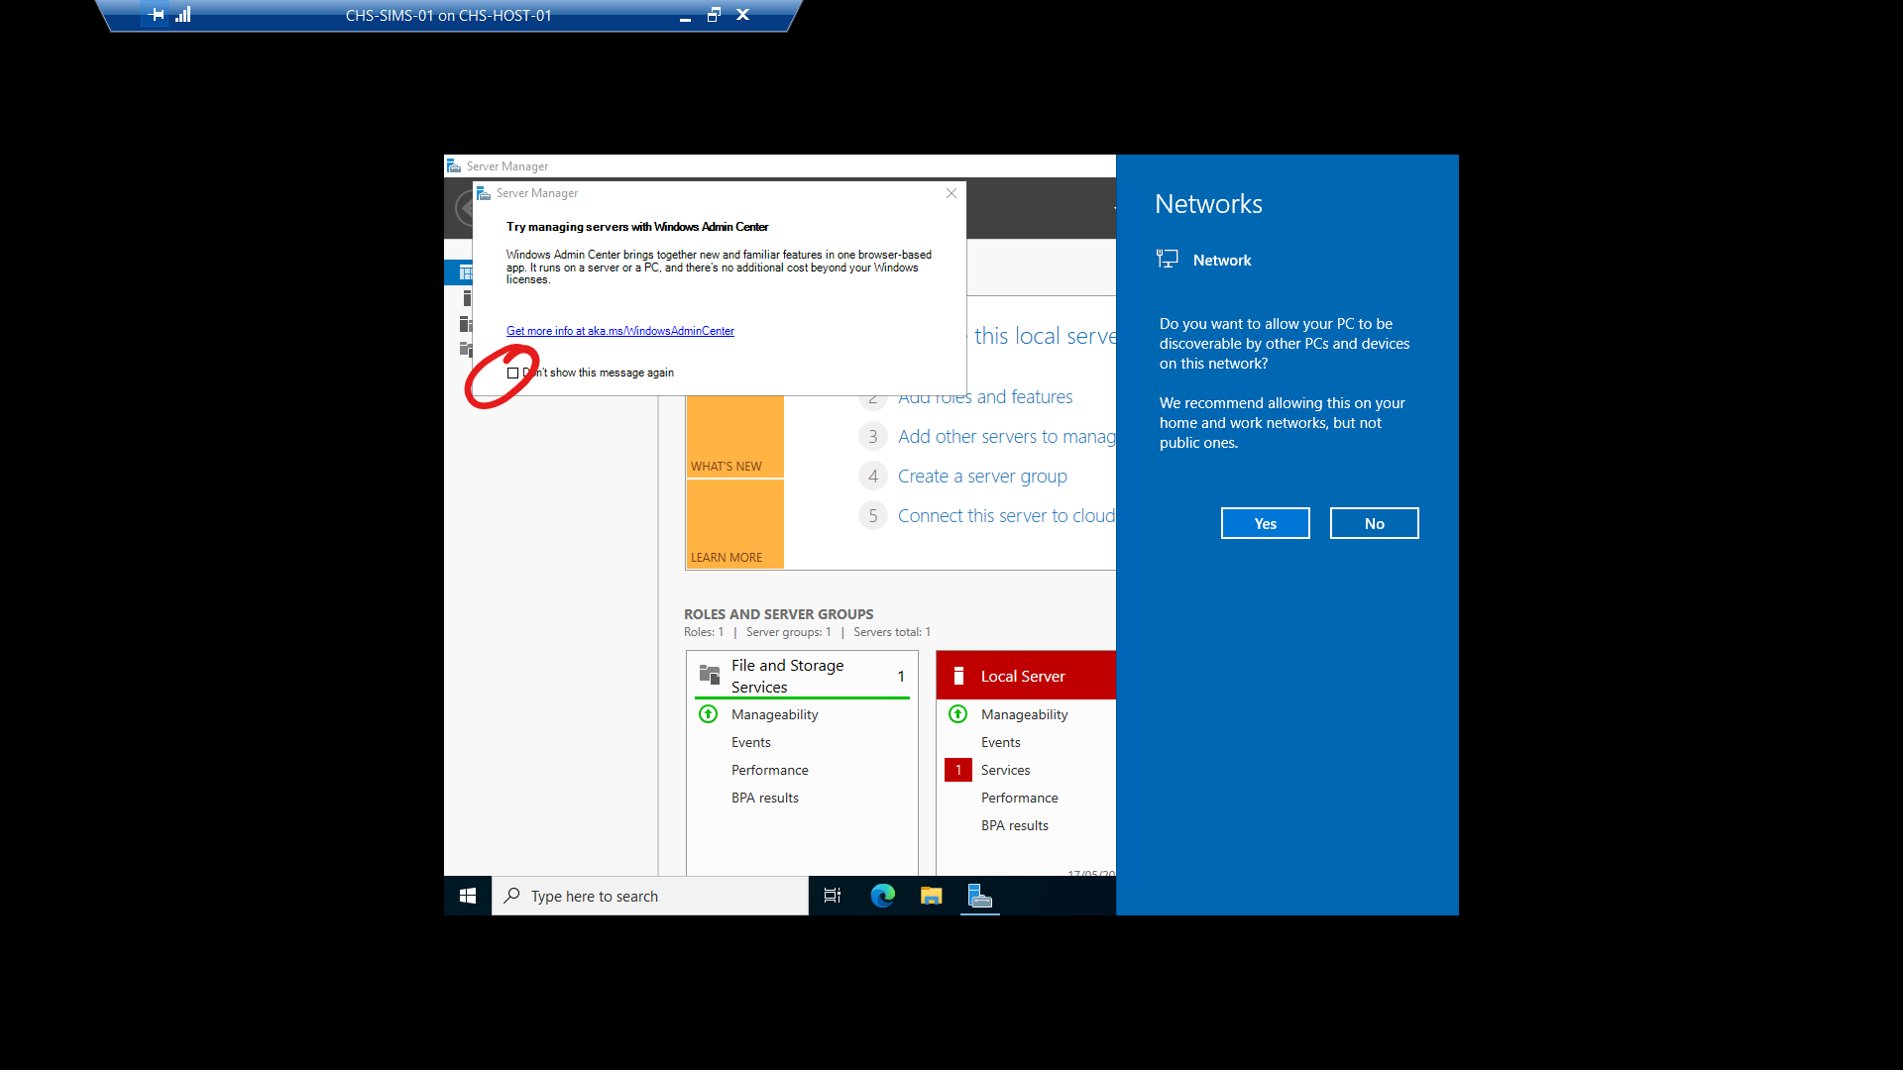Screen dimensions: 1903x1070
Task: Click the Network icon in Networks panel
Action: coord(1168,260)
